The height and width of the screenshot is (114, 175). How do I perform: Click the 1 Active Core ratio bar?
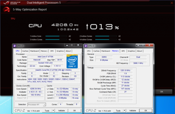(x=56, y=36)
